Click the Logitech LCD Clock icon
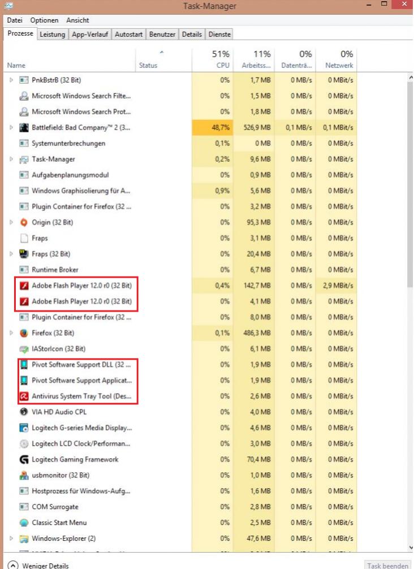The image size is (414, 569). (24, 443)
